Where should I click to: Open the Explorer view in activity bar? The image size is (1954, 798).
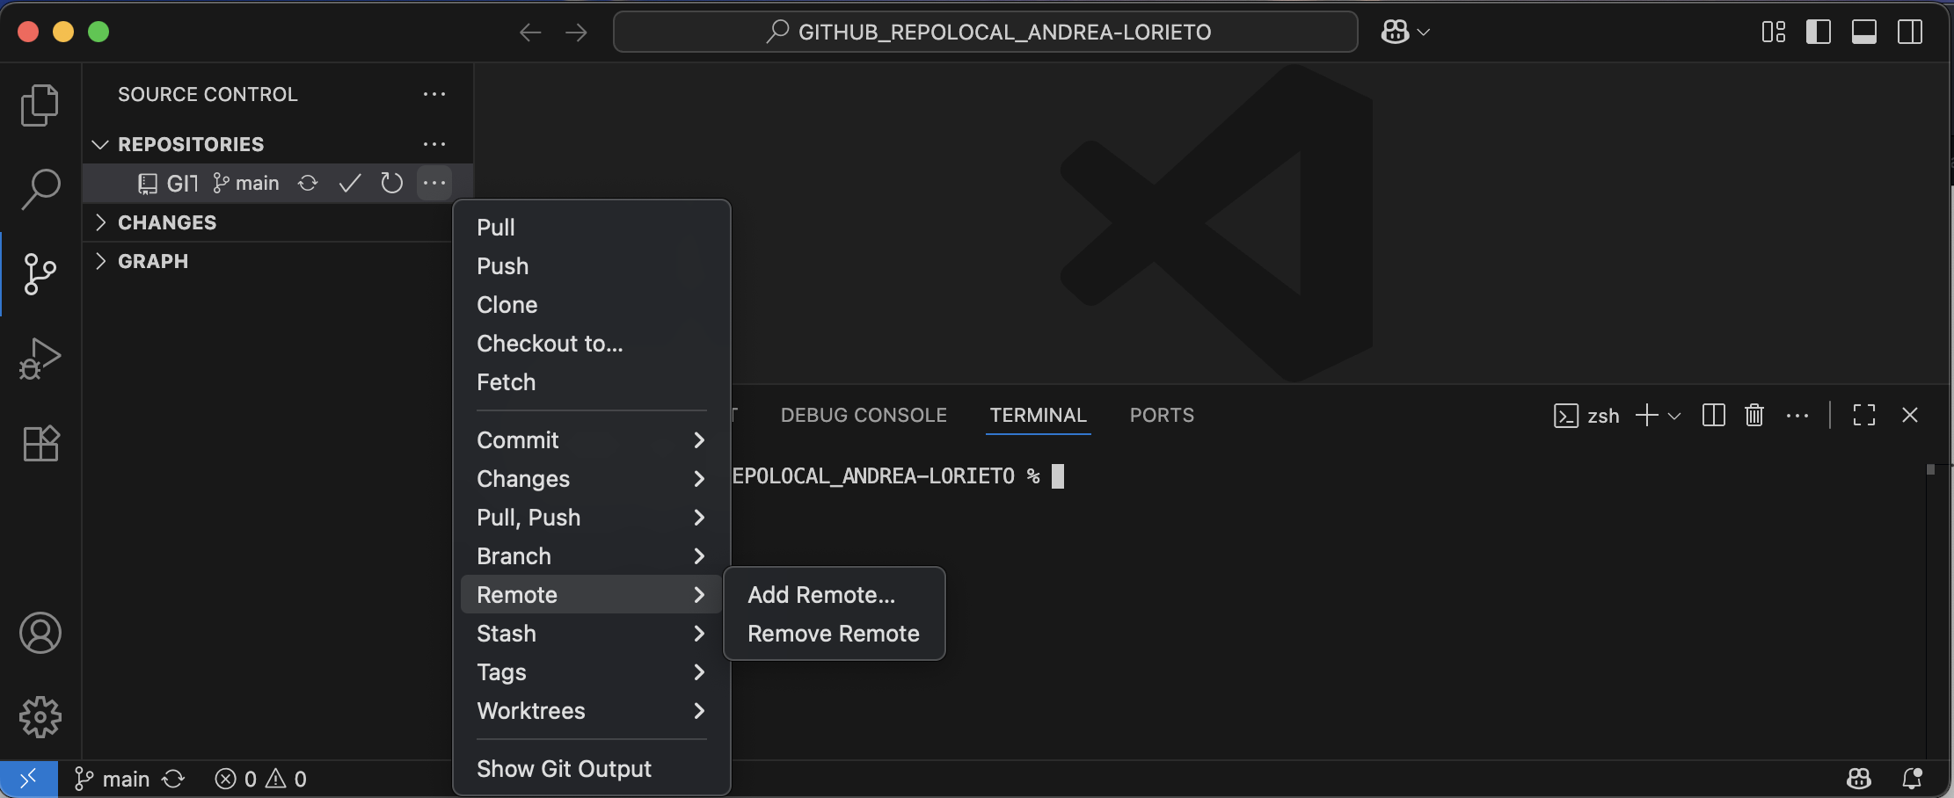[40, 105]
